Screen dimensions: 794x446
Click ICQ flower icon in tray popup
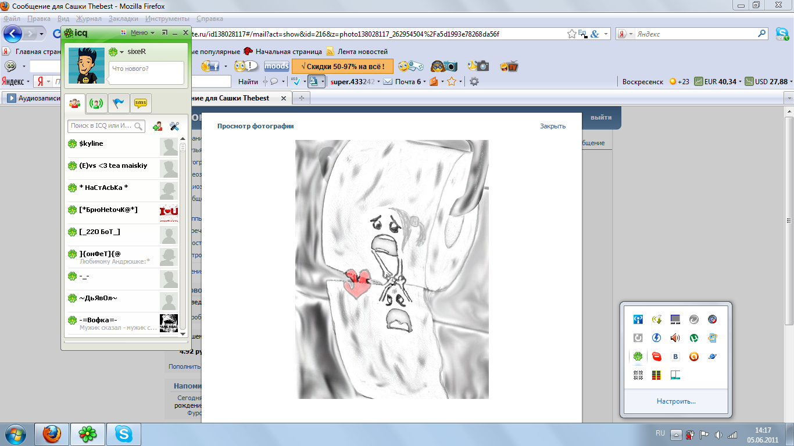638,357
